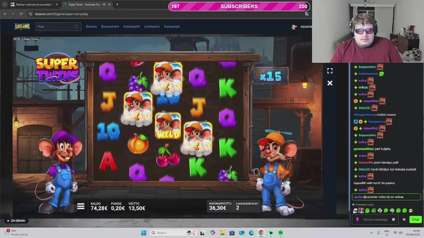424x238 pixels.
Task: Click the Followers only label
Action: pyautogui.click(x=364, y=205)
